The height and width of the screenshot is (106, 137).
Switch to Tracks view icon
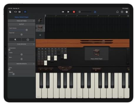click(x=20, y=12)
